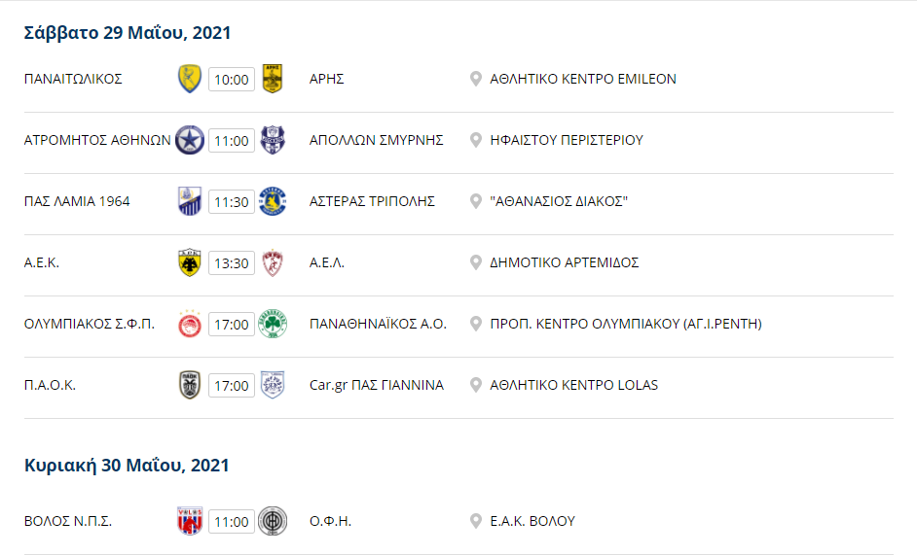Open the Asteras Tripolis logo

273,201
